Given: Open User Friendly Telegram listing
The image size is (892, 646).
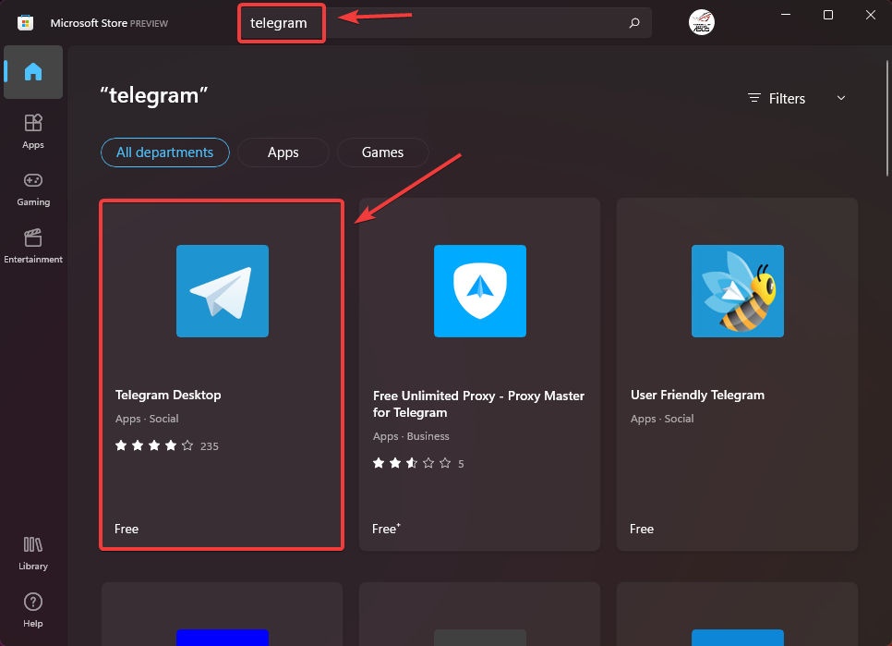Looking at the screenshot, I should pyautogui.click(x=697, y=395).
